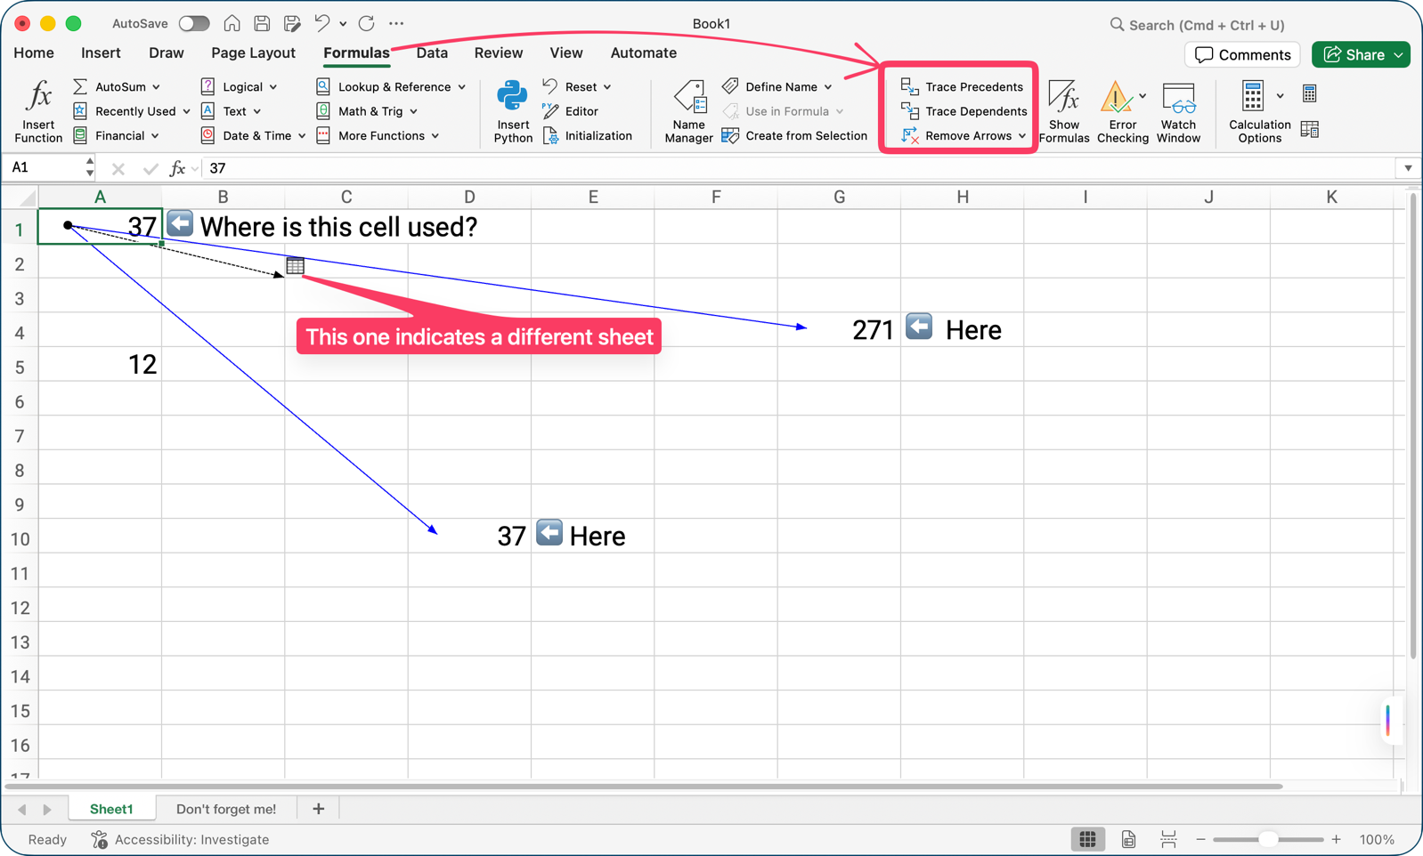Expand the formula bar with arrow
Image resolution: width=1423 pixels, height=856 pixels.
[x=1408, y=167]
